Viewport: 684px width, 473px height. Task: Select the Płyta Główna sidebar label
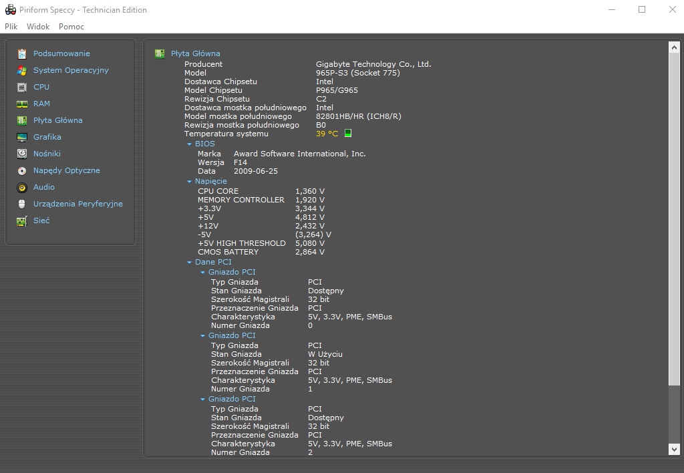click(x=58, y=120)
